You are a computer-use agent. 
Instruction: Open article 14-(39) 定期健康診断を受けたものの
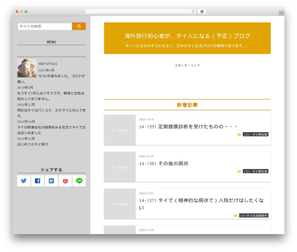click(x=188, y=127)
